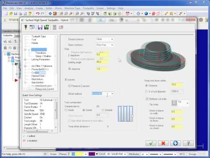Click the blue plus Apply button
This screenshot has height=158, width=210.
tap(175, 143)
